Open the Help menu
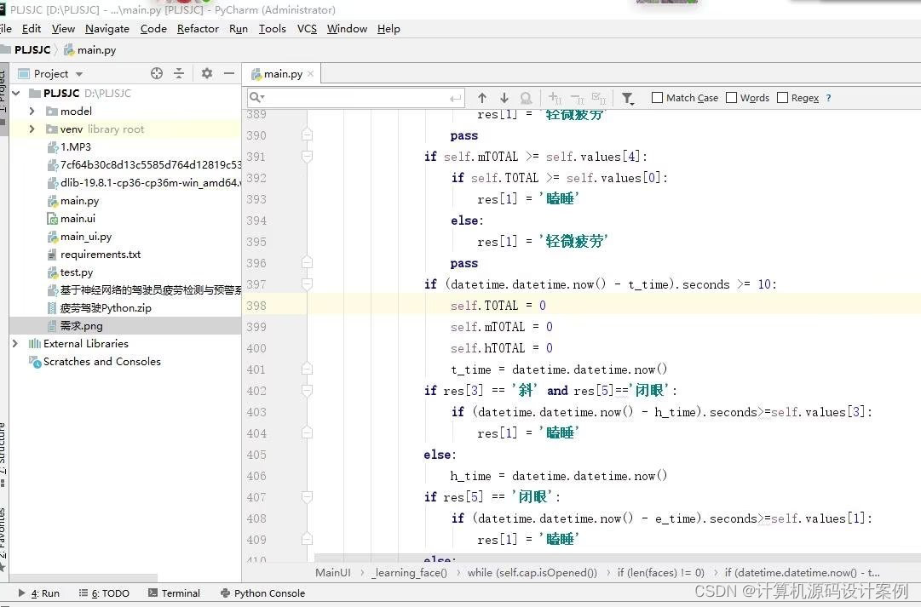This screenshot has height=607, width=921. 389,29
